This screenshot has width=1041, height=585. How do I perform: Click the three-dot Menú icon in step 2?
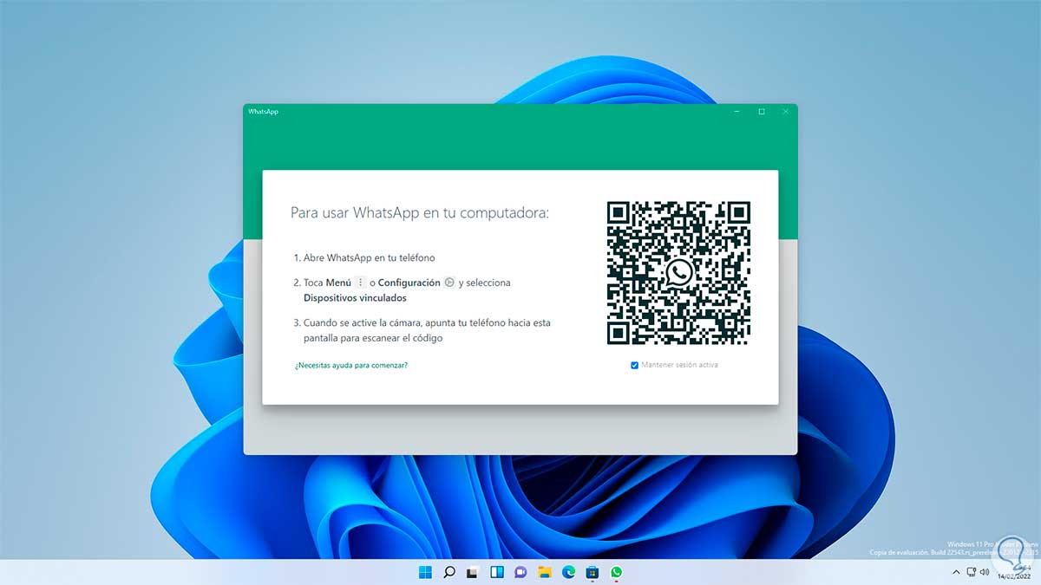point(361,283)
